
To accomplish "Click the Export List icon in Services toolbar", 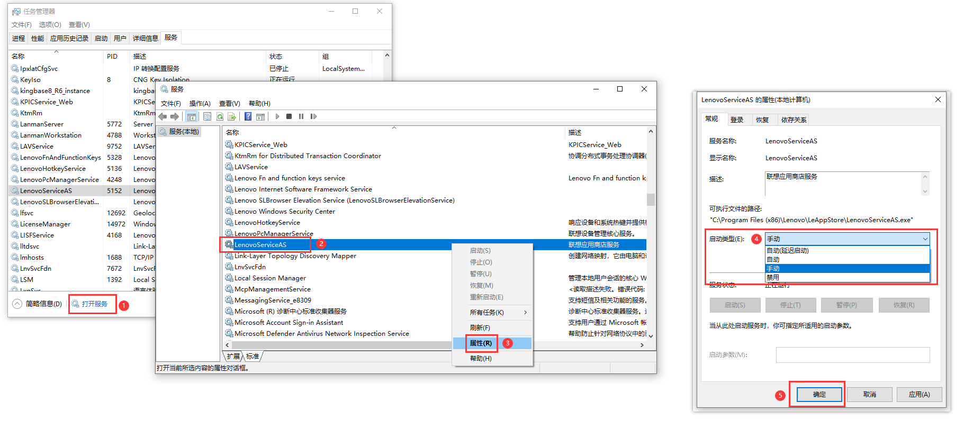I will click(232, 116).
